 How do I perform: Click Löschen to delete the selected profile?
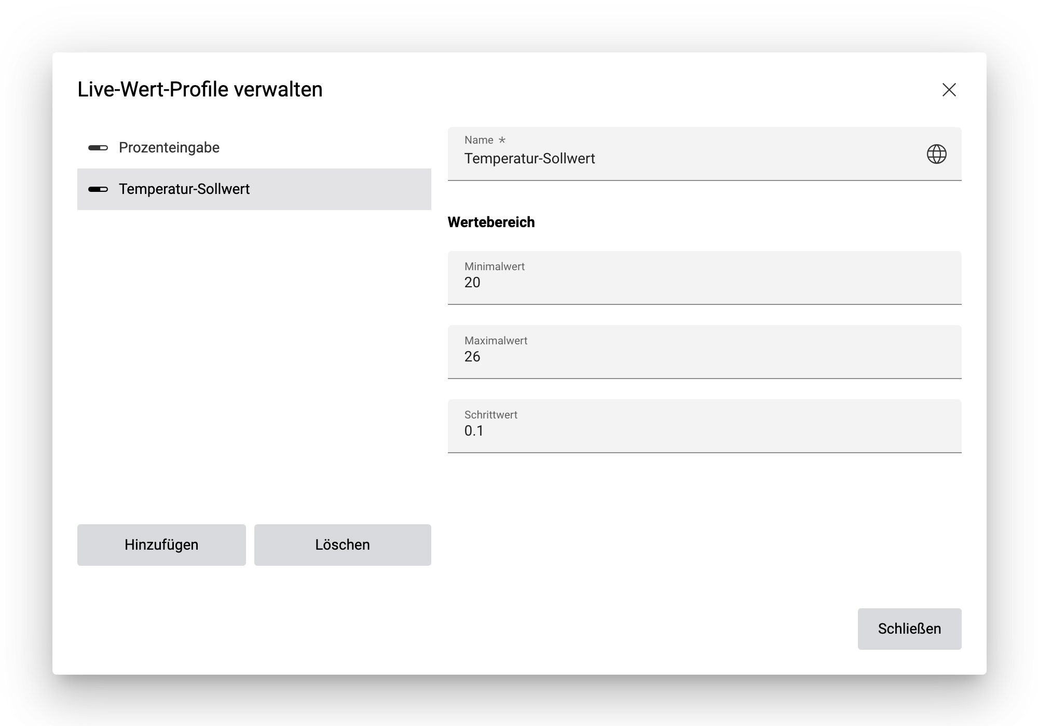point(342,544)
